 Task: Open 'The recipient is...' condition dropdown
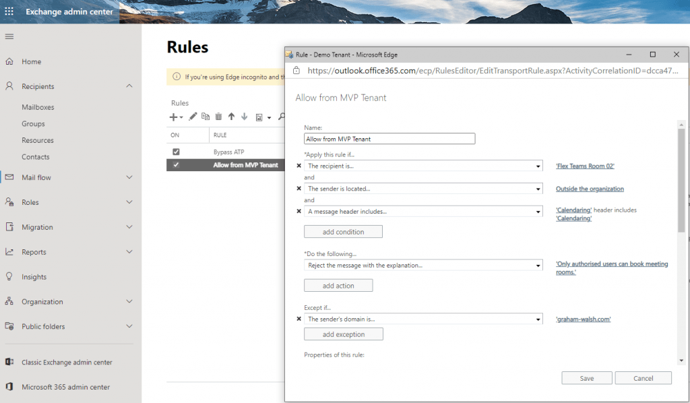423,166
